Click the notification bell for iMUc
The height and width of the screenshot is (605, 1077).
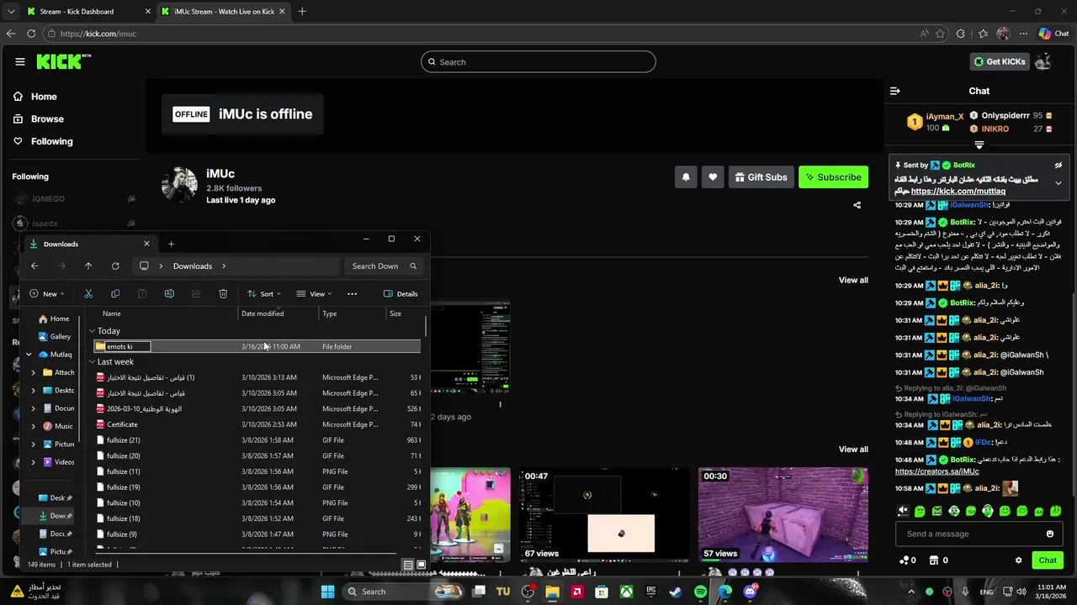(x=686, y=177)
